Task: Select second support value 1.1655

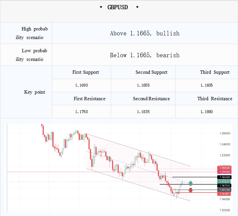Action: 143,85
